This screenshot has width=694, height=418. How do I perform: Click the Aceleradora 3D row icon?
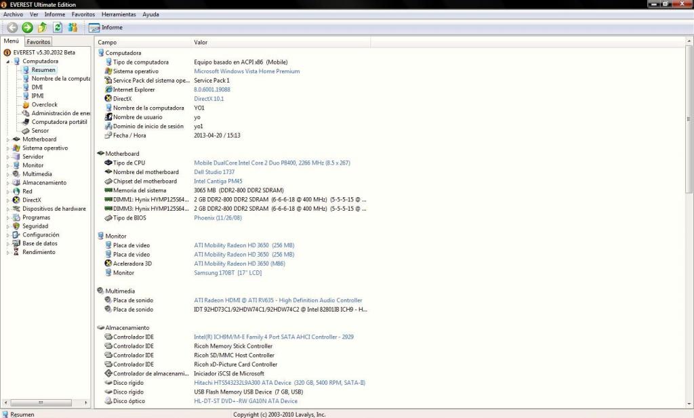tap(108, 264)
